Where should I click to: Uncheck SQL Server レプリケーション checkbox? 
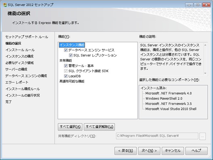[x=71, y=55]
